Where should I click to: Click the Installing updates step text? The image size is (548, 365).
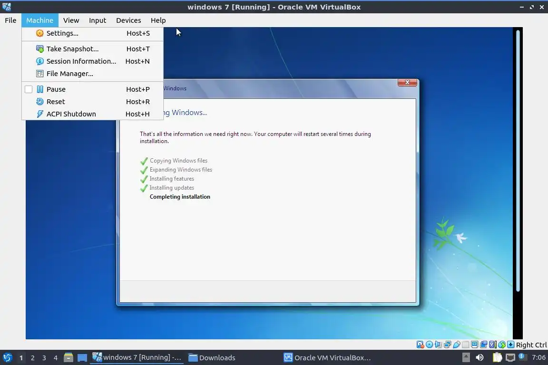[172, 188]
